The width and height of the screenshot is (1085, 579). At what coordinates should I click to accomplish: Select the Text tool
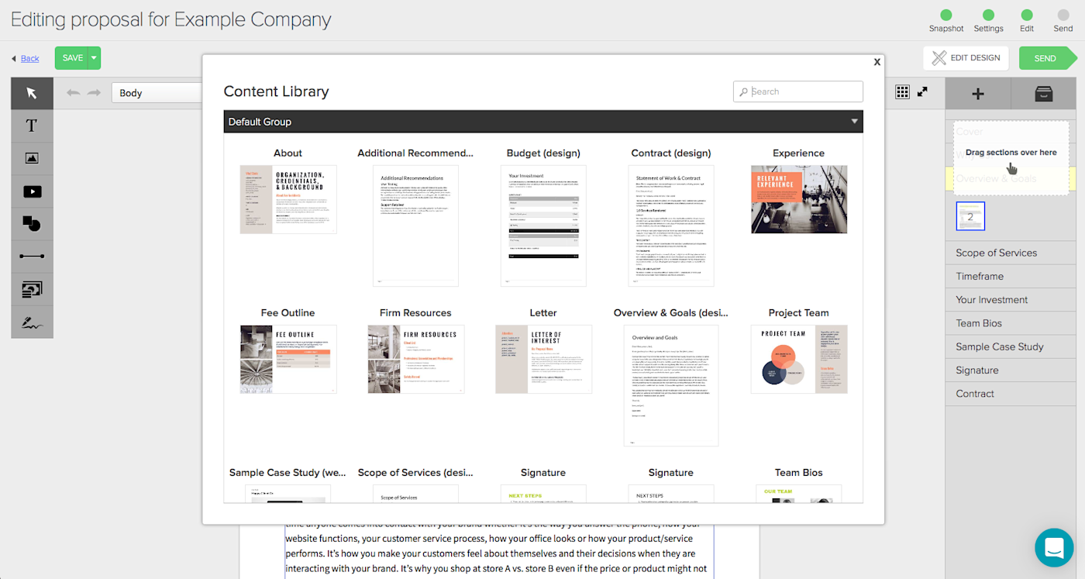click(x=31, y=126)
